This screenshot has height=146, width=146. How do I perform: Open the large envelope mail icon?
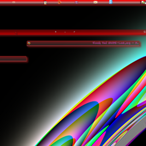click(95, 2)
